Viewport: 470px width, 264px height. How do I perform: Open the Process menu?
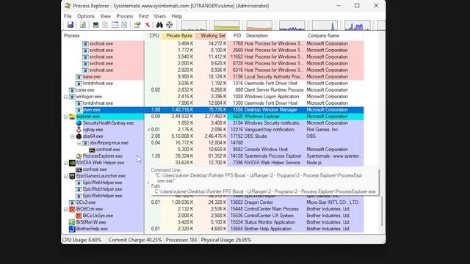click(x=125, y=16)
